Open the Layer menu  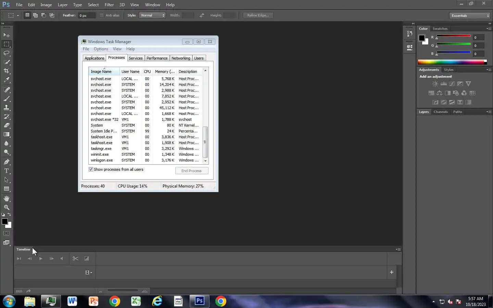pos(62,5)
